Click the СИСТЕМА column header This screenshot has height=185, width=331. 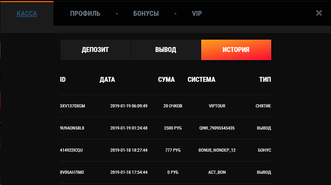(201, 80)
